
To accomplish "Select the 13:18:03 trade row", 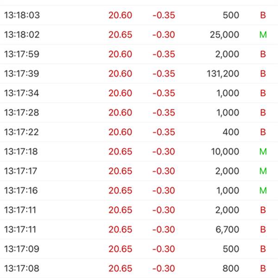I will click(139, 15).
